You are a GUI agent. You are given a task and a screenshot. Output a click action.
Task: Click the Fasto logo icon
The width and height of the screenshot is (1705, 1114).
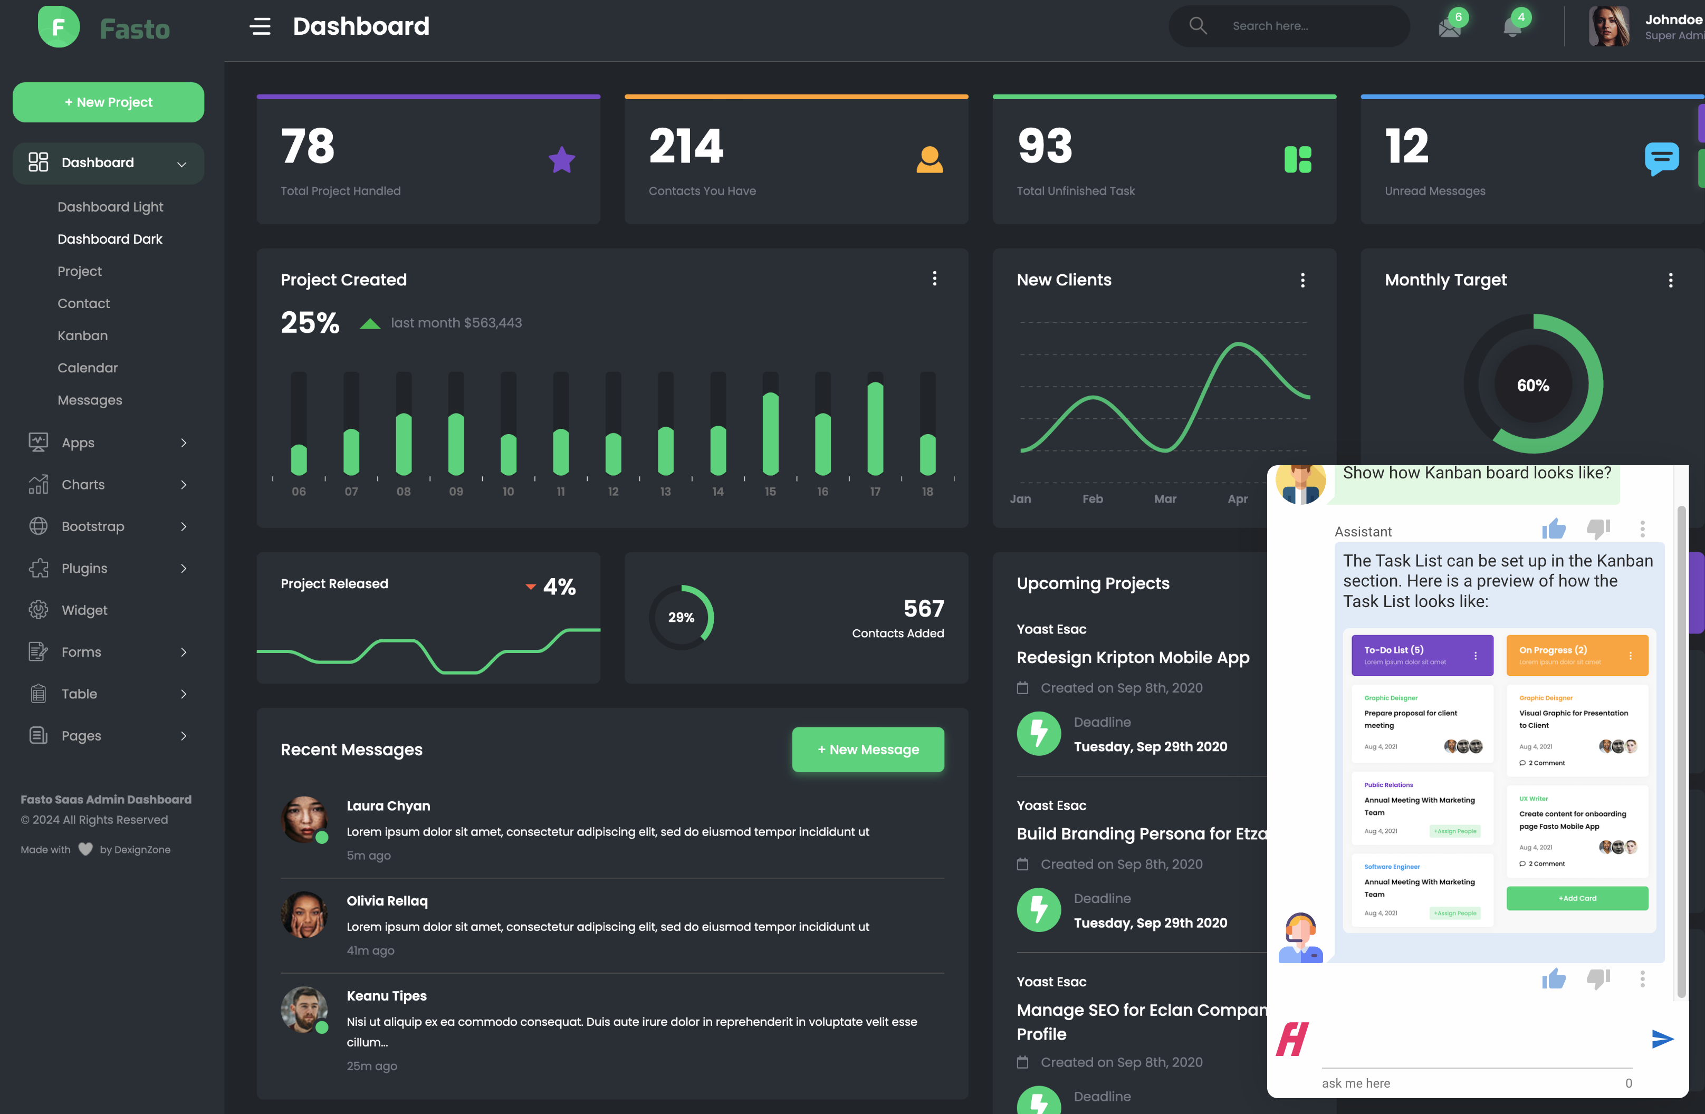[59, 27]
